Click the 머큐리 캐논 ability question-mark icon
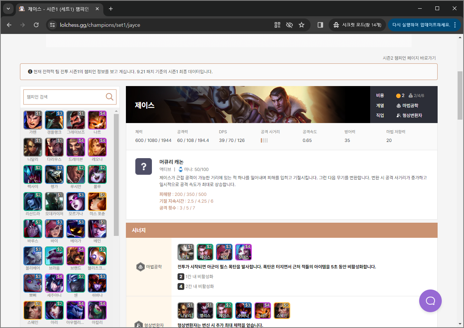 pyautogui.click(x=144, y=166)
